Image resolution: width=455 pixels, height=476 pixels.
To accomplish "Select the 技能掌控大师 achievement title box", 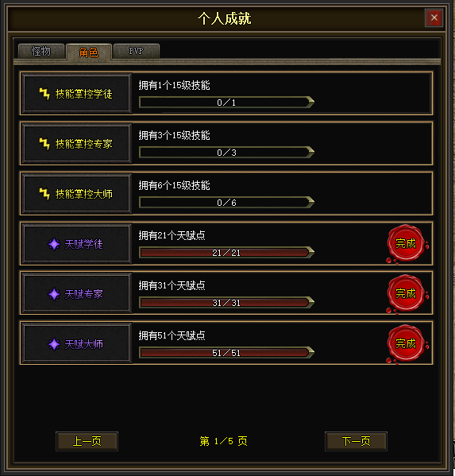I will tap(77, 194).
